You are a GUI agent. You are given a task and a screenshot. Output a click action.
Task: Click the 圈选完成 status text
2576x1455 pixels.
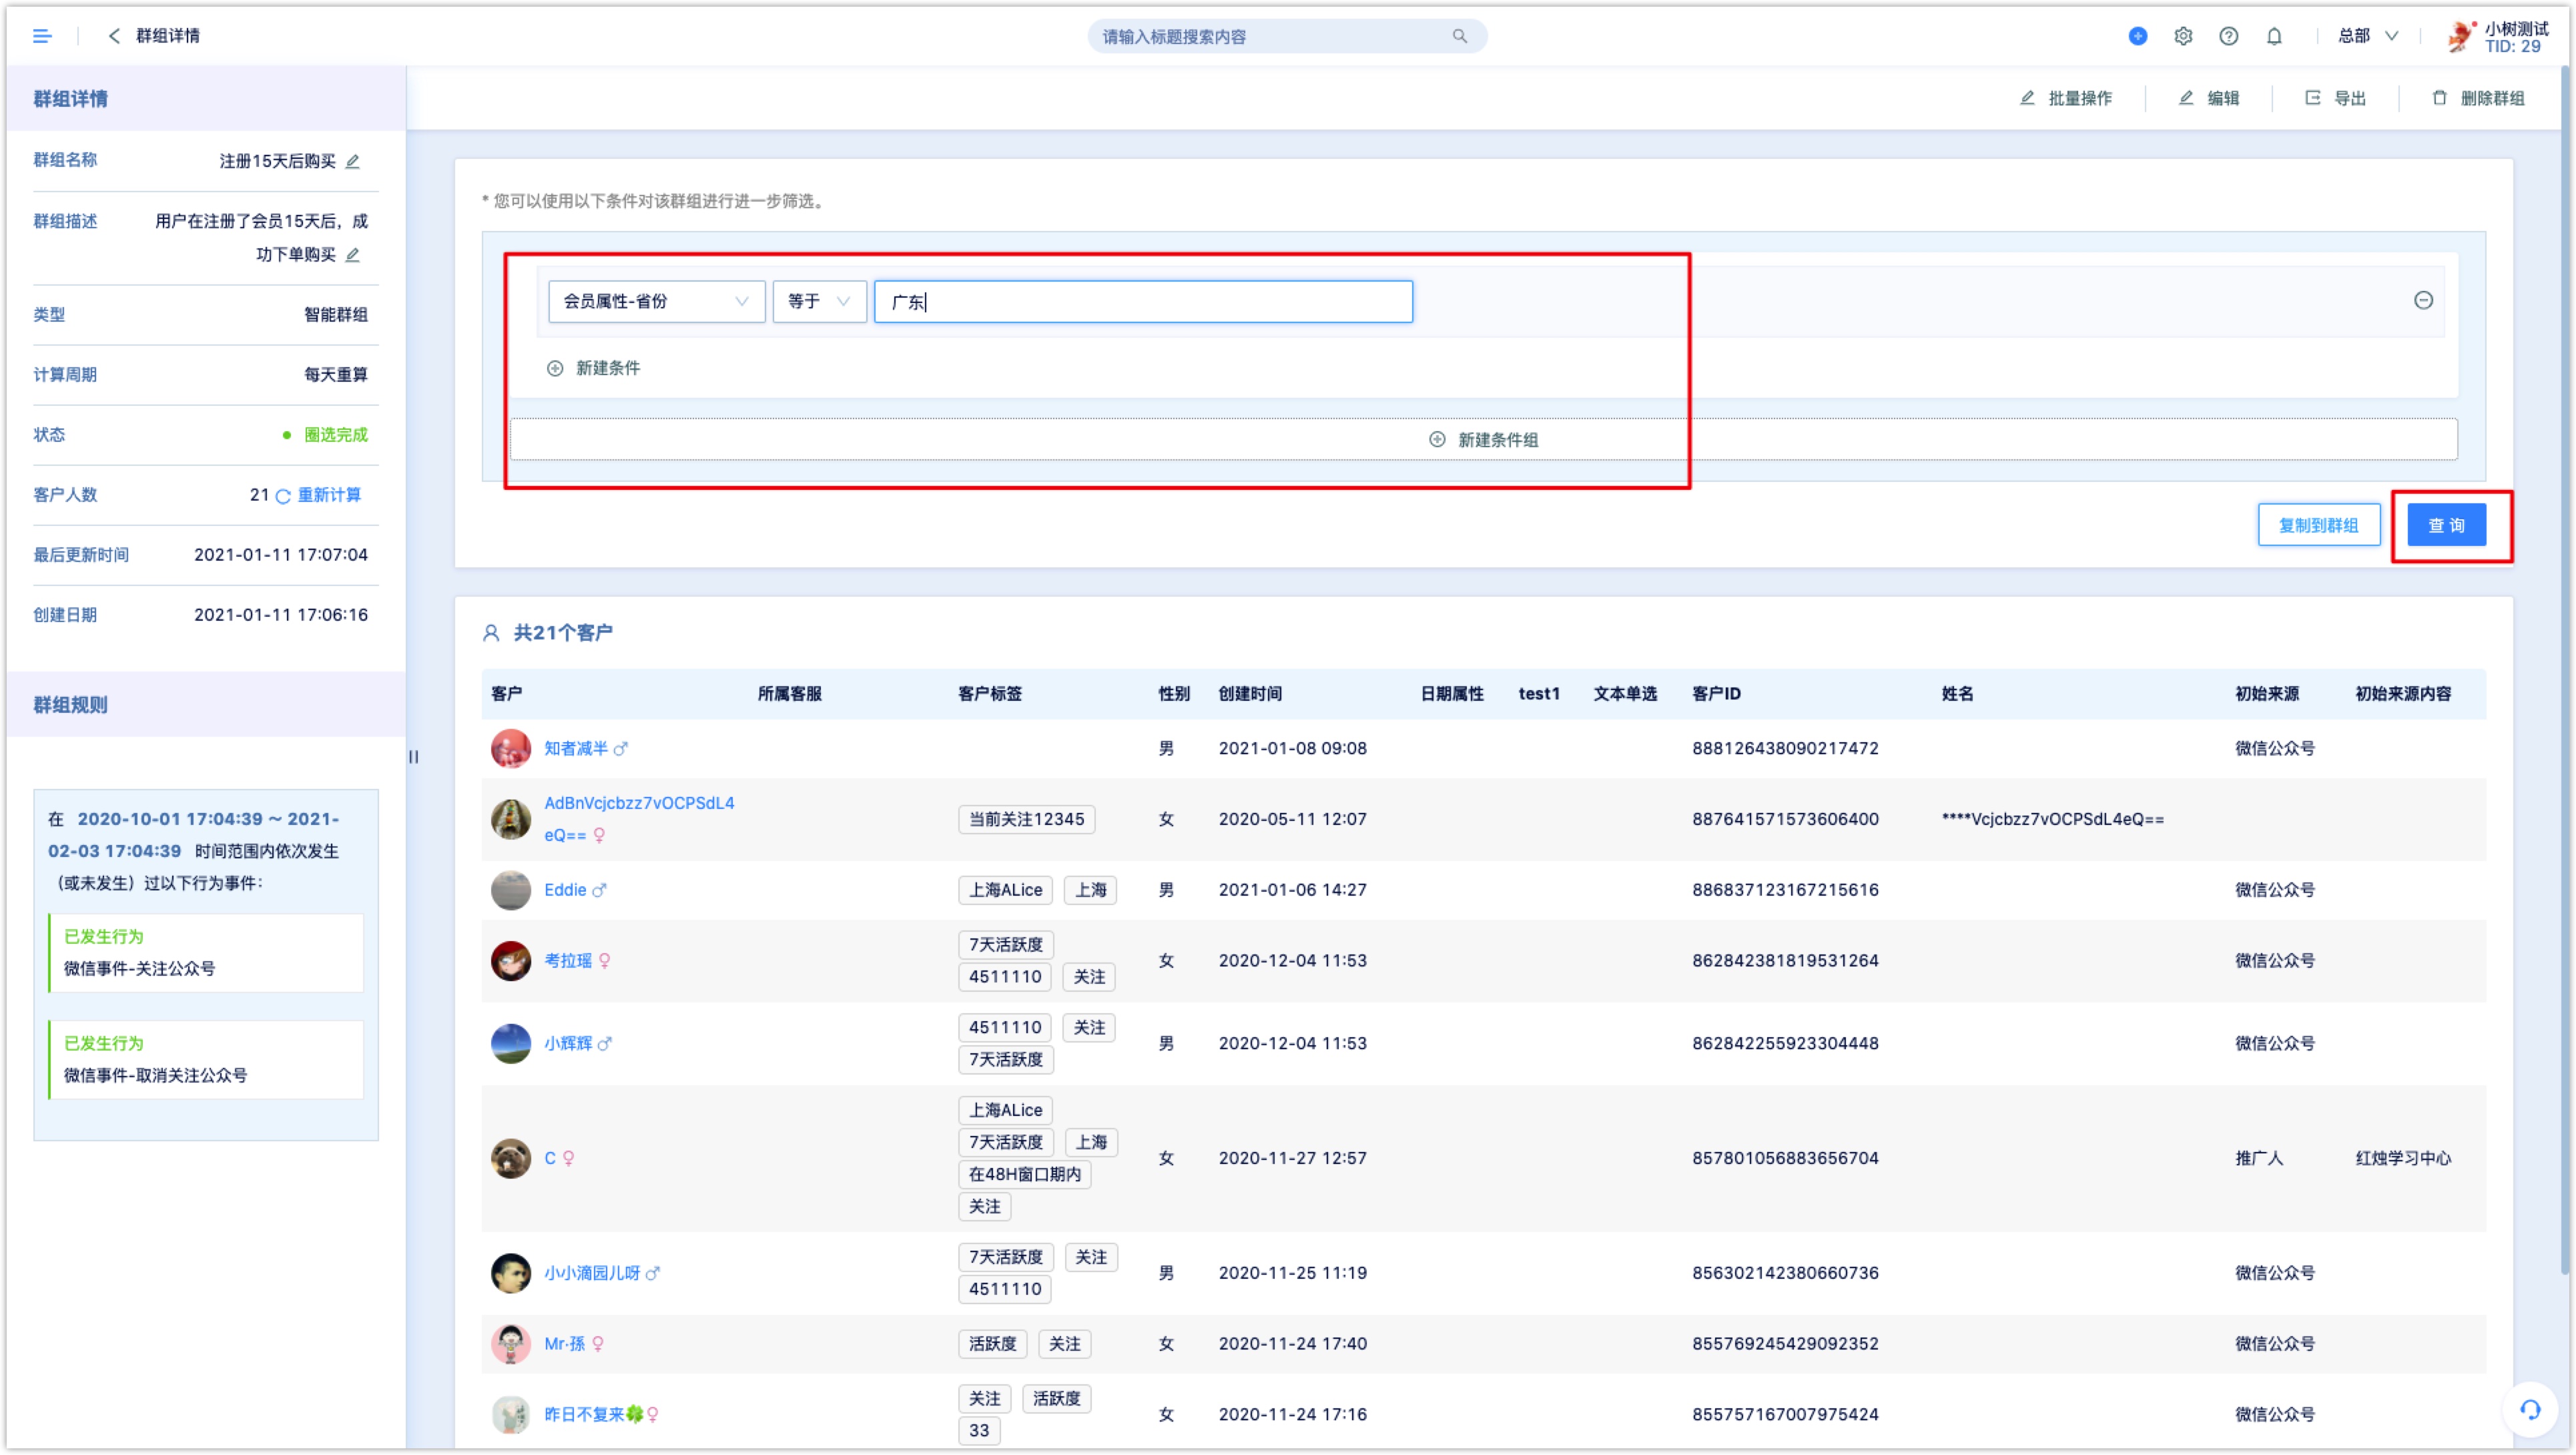coord(335,435)
